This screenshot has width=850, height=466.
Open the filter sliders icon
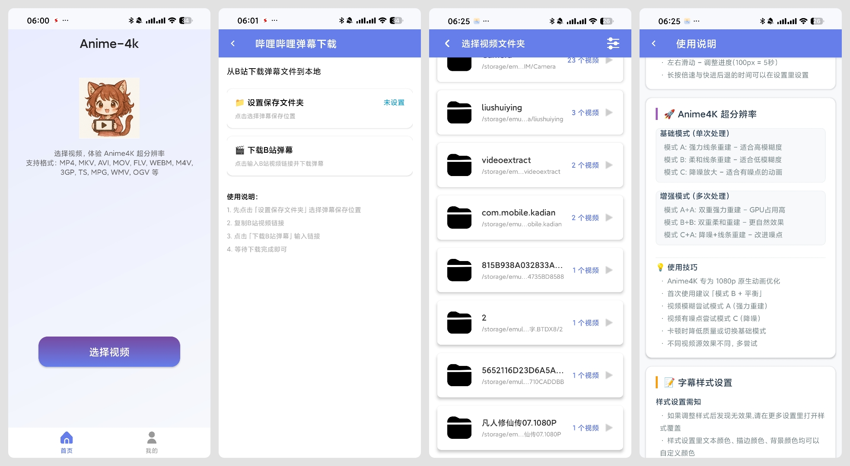click(613, 44)
